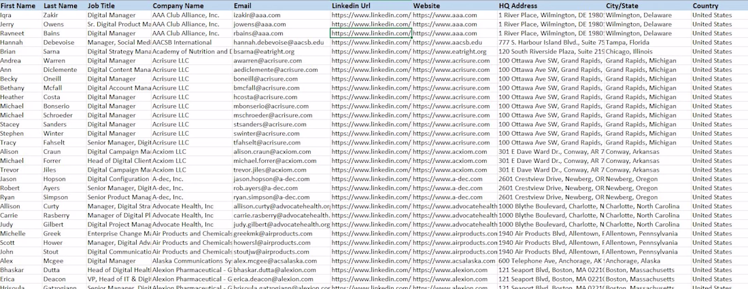Select the trevor.jiles@acxiom.com cell

282,170
